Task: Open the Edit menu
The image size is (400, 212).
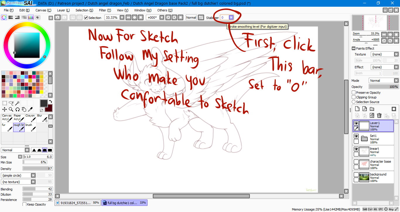Action: [24, 10]
